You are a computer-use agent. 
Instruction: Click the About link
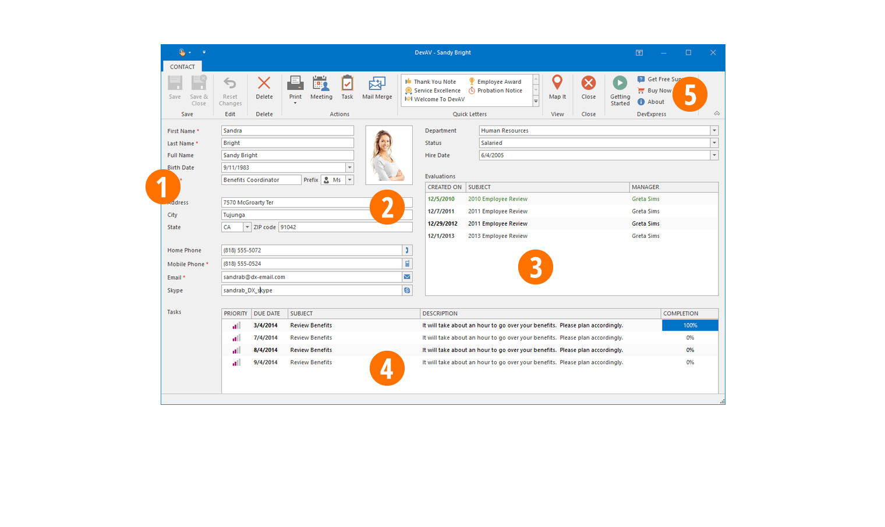click(x=656, y=102)
